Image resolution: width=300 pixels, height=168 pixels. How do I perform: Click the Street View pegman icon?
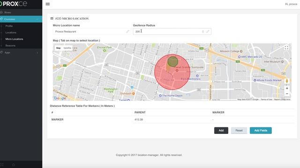tap(287, 81)
